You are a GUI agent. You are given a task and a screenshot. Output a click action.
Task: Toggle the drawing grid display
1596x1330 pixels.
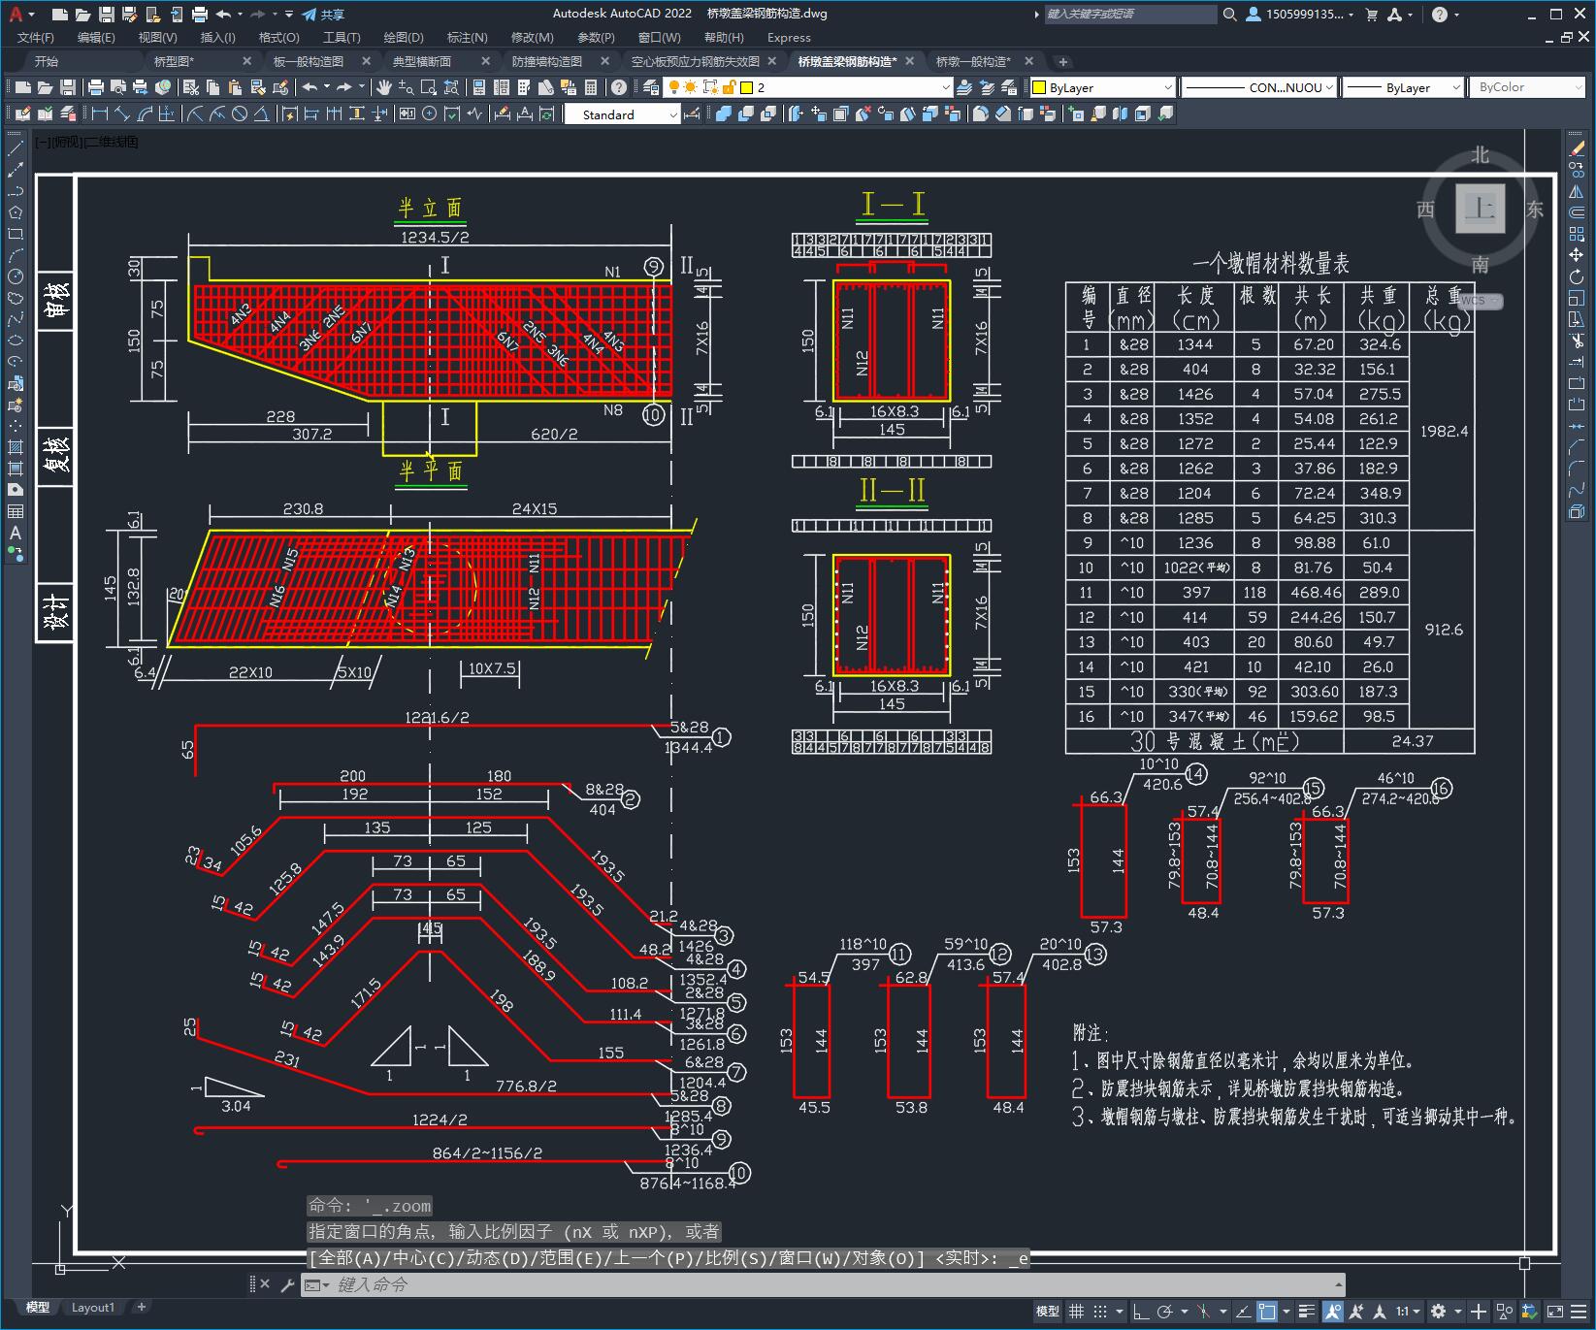(1076, 1312)
